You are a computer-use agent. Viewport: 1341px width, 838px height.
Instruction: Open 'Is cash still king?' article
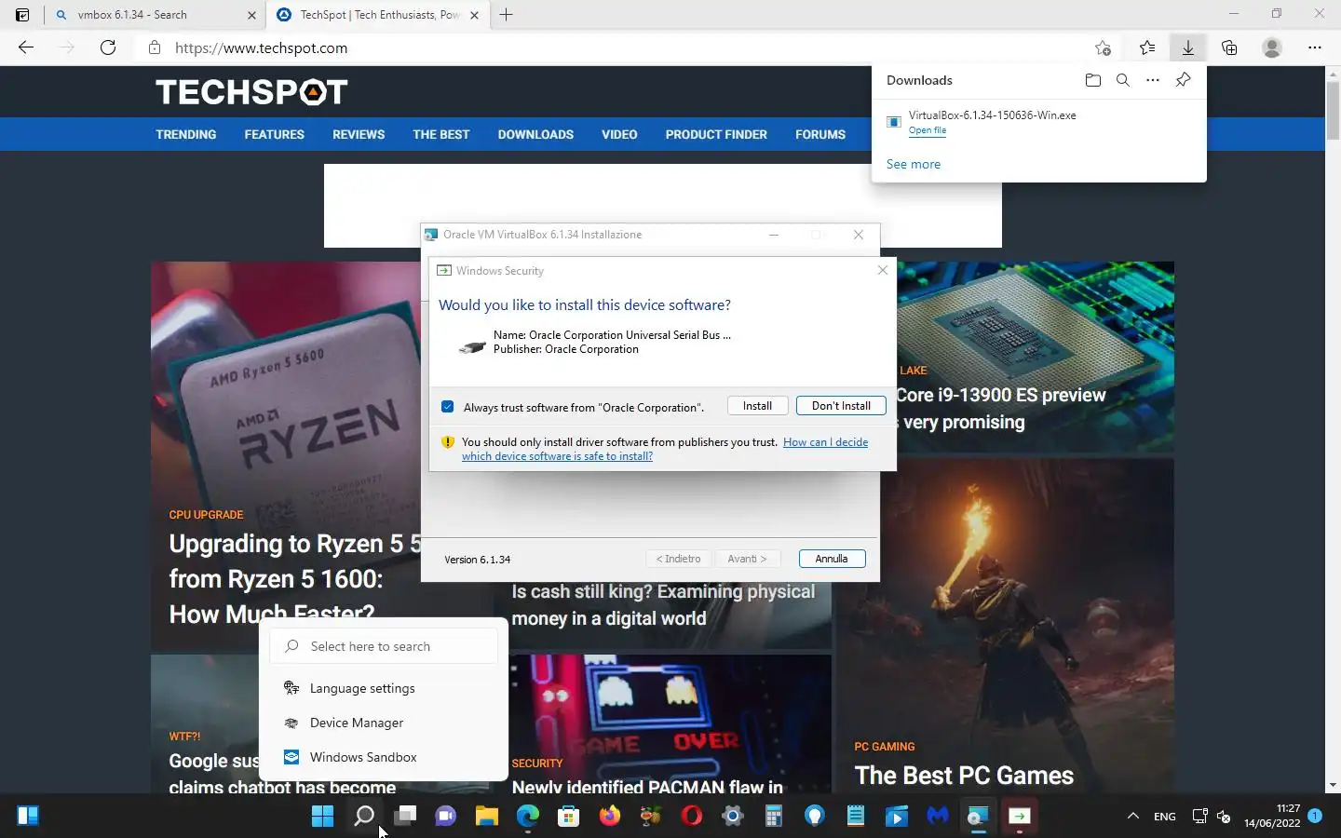coord(663,605)
